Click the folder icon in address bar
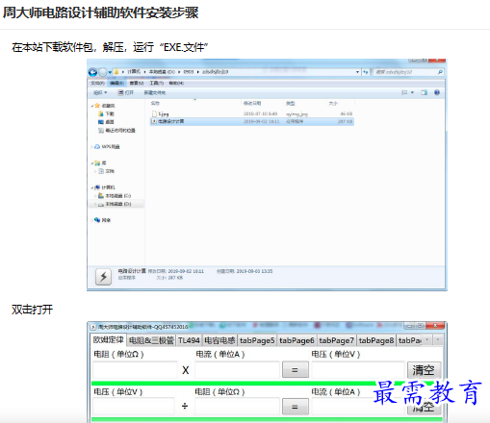 [116, 72]
